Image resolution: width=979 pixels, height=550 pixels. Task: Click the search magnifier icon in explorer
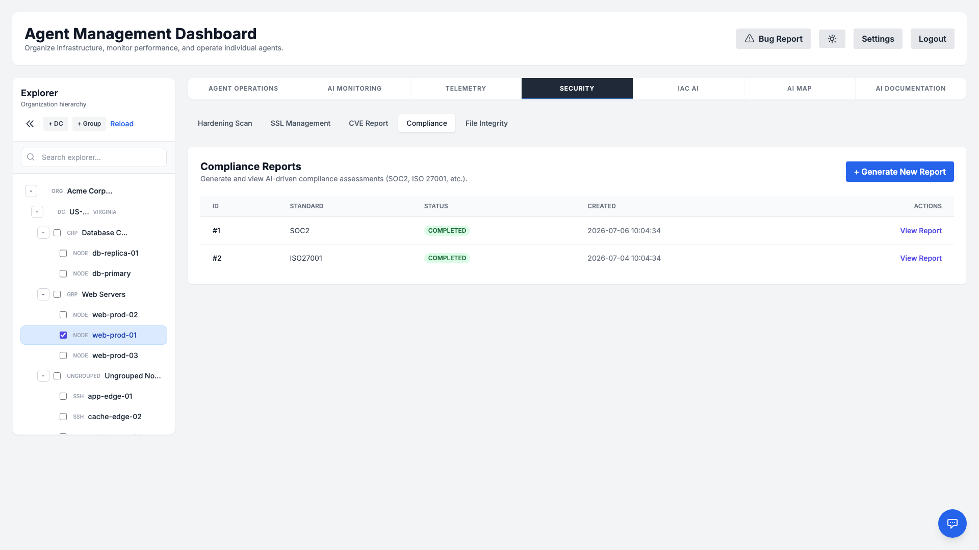pyautogui.click(x=31, y=157)
